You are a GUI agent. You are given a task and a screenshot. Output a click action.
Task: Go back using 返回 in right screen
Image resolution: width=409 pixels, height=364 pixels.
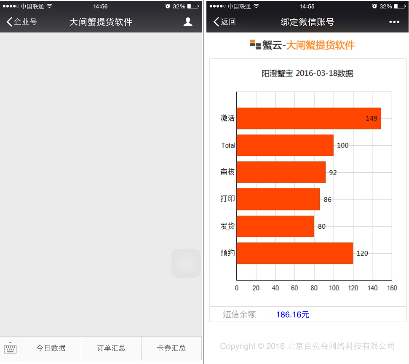pyautogui.click(x=225, y=22)
